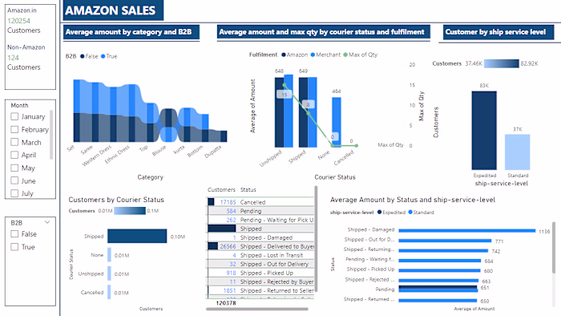This screenshot has height=316, width=561.
Task: Select the Unshipped bar in Customers by Courier Status
Action: (110, 273)
